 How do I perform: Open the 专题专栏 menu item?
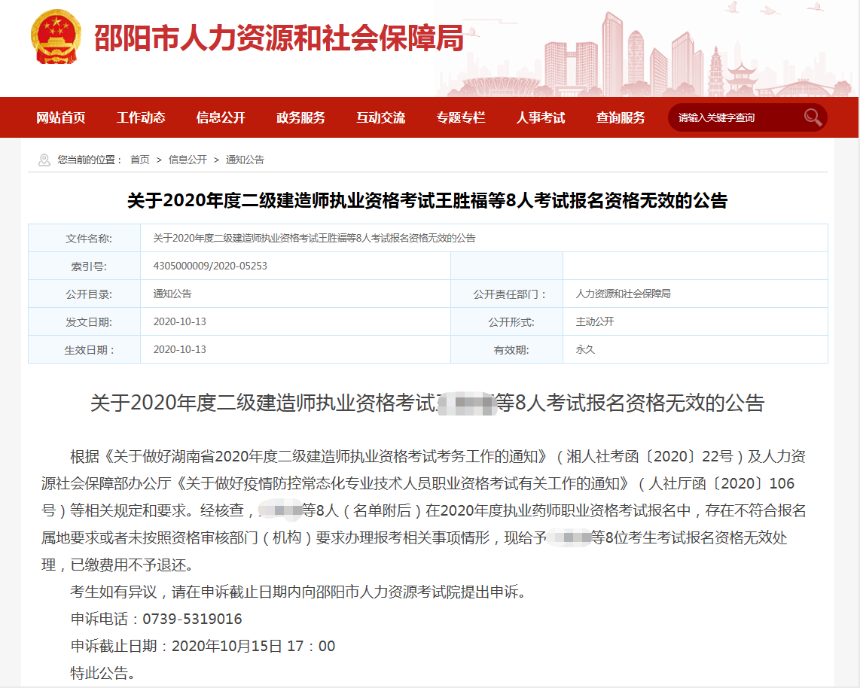point(461,117)
